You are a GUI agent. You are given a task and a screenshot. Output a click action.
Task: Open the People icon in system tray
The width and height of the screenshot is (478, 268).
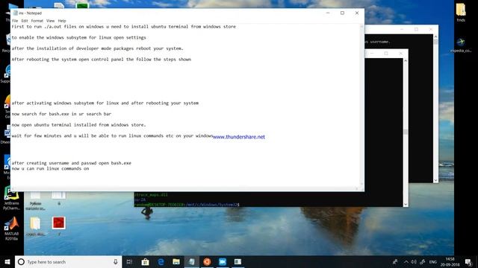click(x=395, y=261)
